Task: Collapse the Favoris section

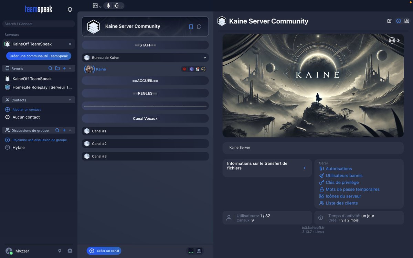Action: (70, 68)
